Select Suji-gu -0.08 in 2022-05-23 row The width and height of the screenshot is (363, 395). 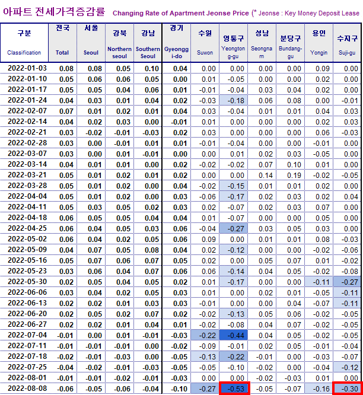(x=347, y=271)
